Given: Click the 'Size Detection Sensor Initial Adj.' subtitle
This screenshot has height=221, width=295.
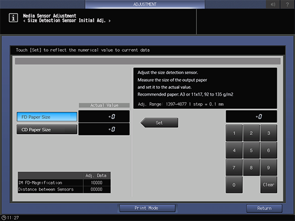Looking at the screenshot, I should 67,21.
